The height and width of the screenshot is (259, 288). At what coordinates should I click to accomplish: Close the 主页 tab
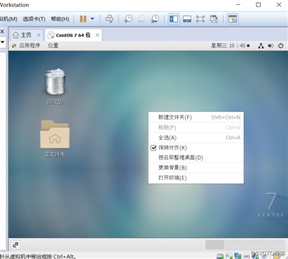pos(39,35)
